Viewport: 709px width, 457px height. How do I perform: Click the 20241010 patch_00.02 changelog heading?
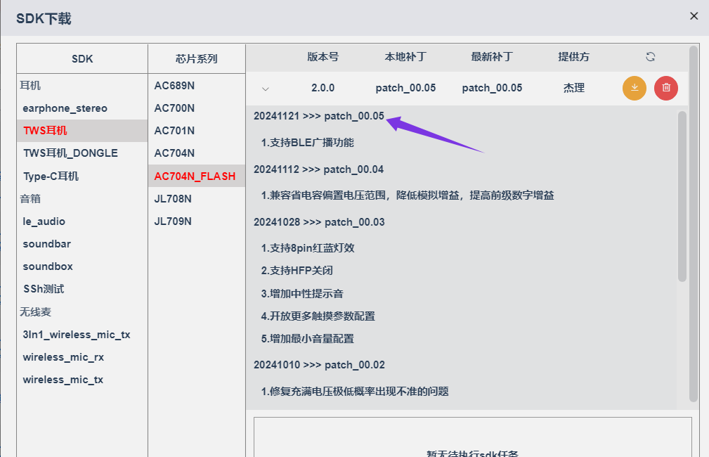coord(319,365)
